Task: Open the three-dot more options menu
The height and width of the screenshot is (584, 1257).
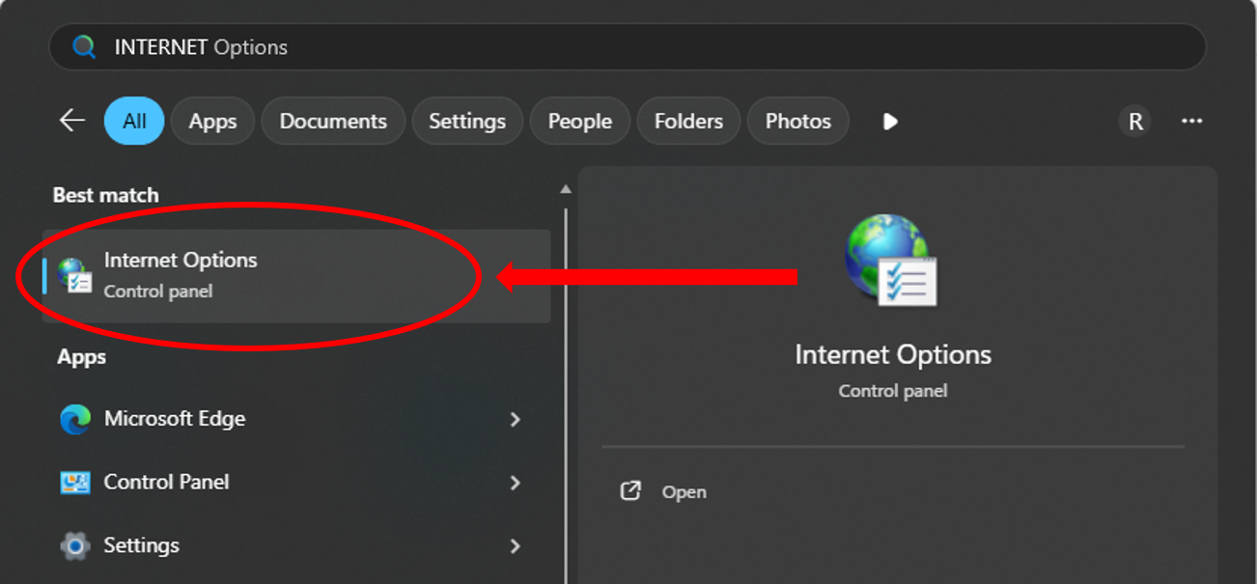Action: pos(1192,121)
